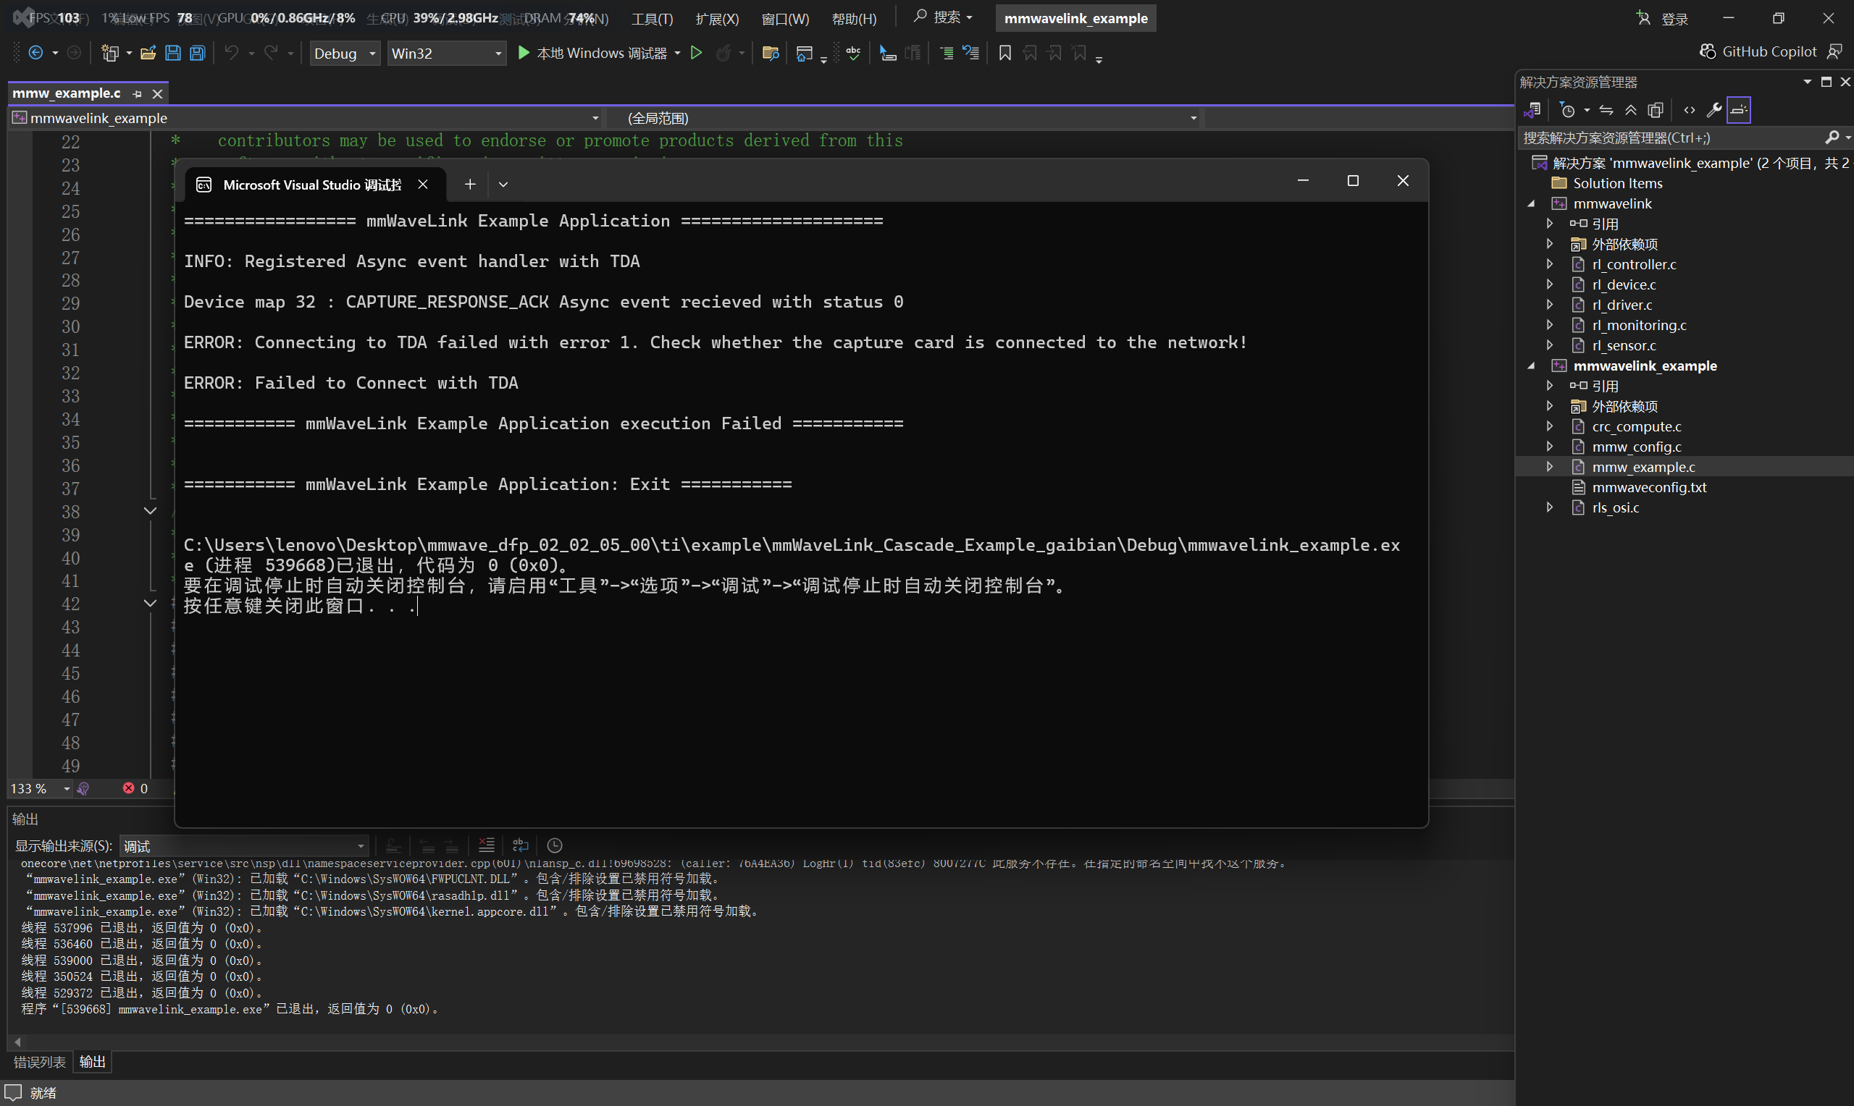This screenshot has width=1854, height=1106.
Task: Click the Clear All output icon
Action: coord(486,845)
